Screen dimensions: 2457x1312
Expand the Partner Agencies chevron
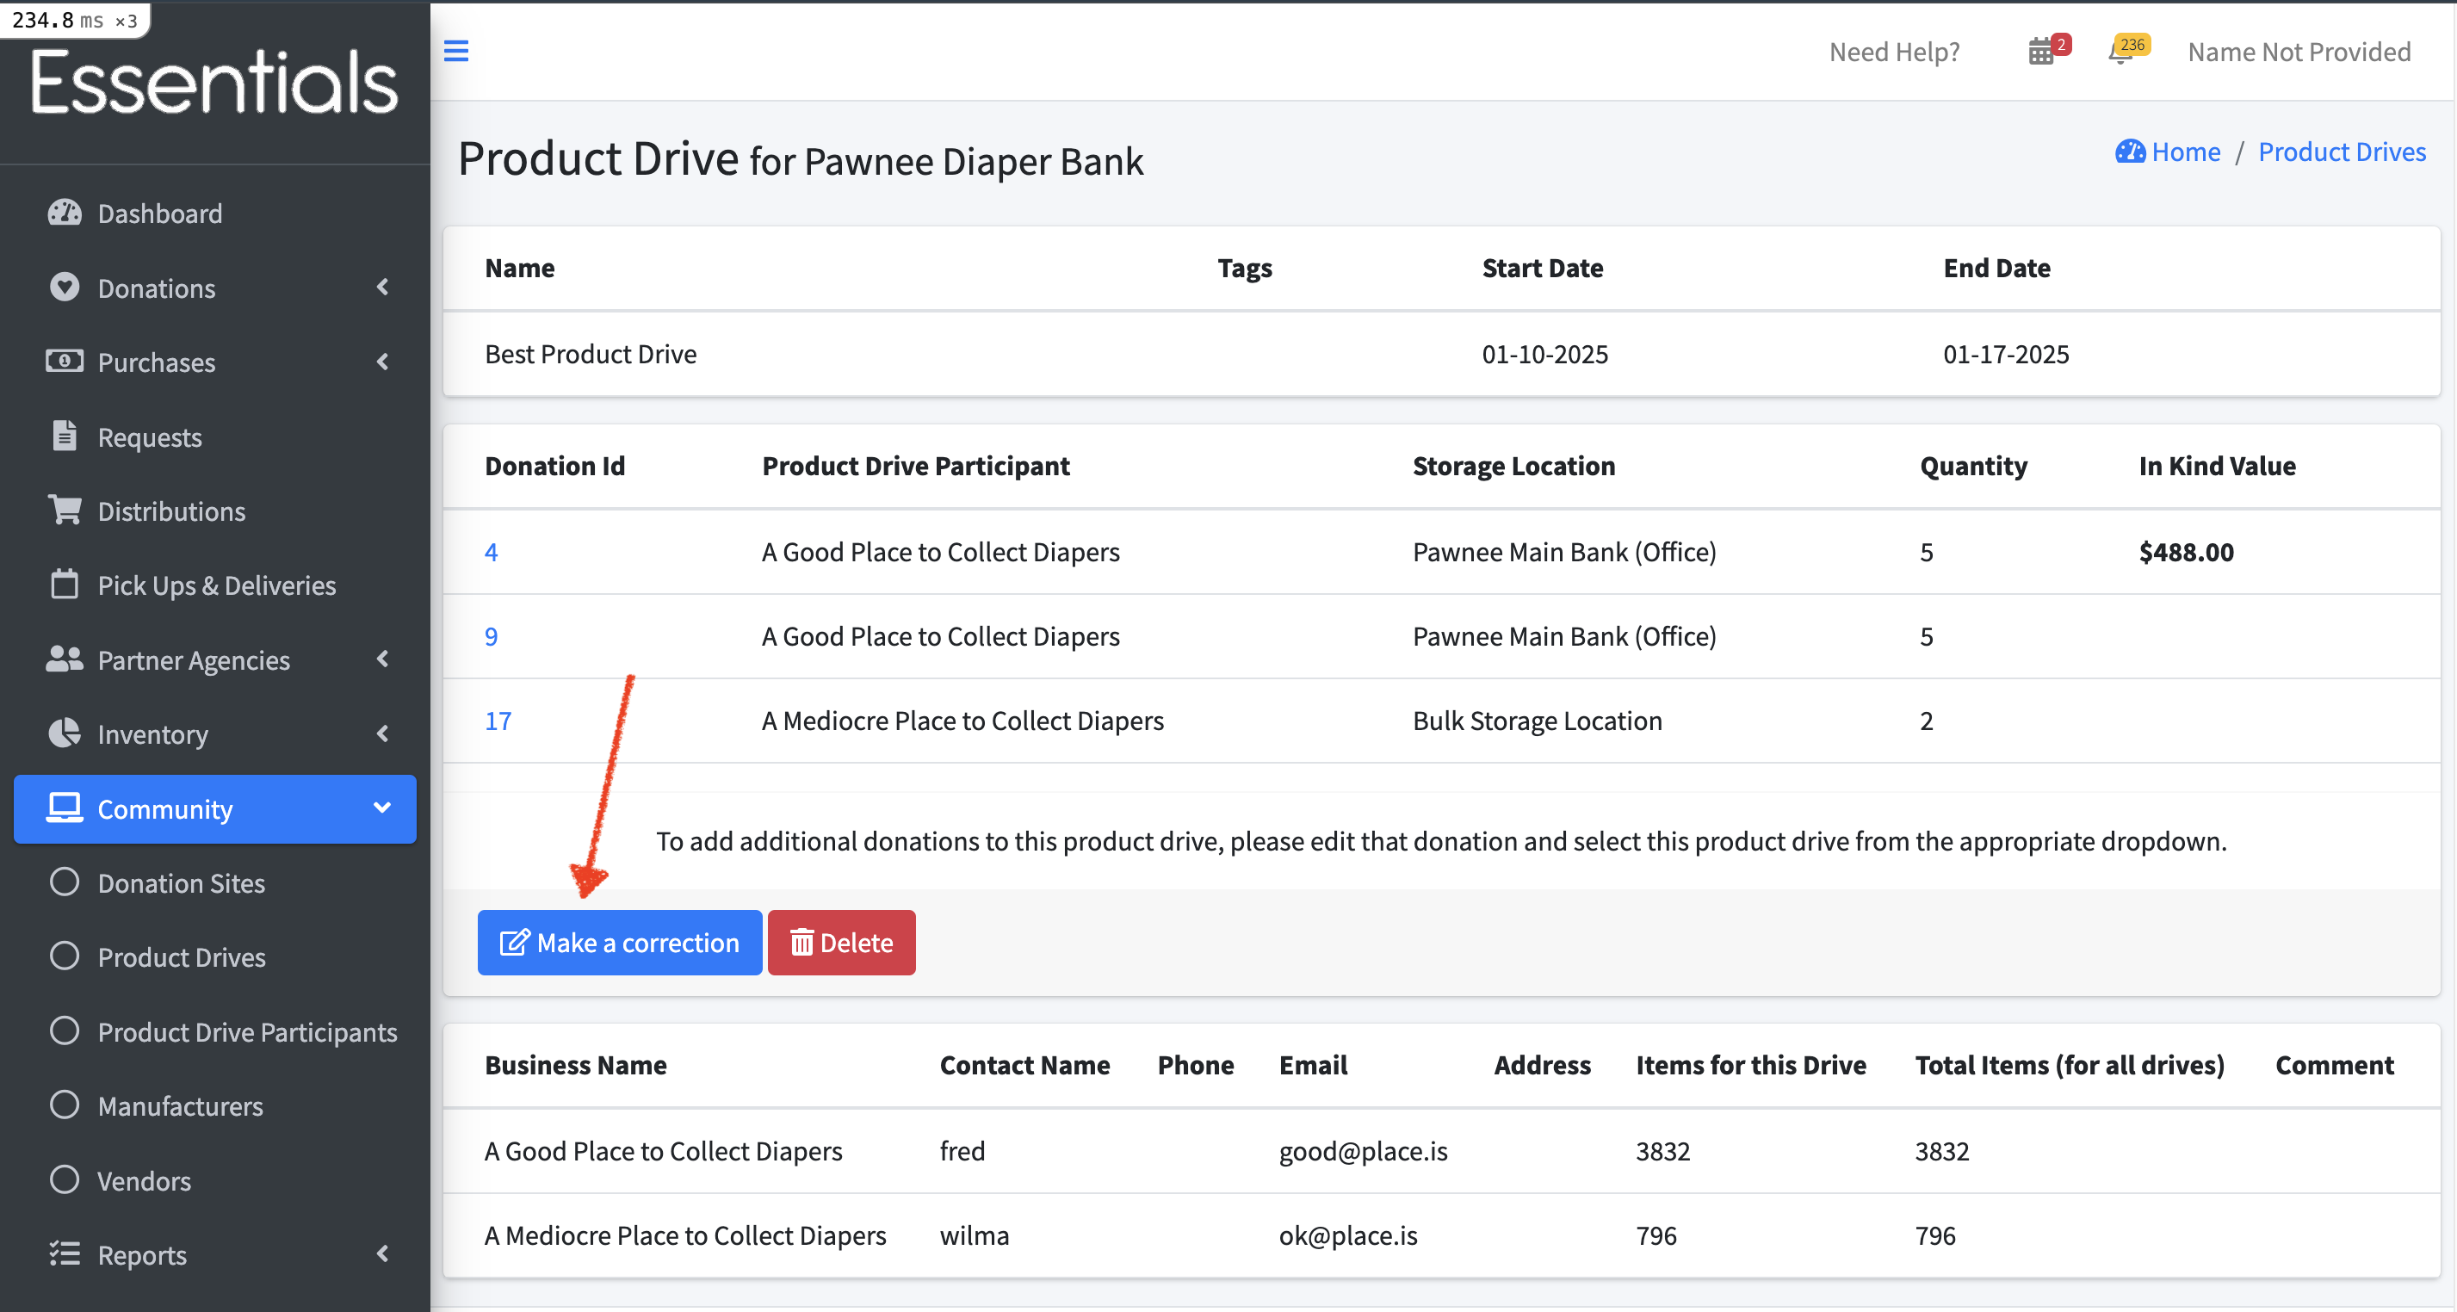382,659
